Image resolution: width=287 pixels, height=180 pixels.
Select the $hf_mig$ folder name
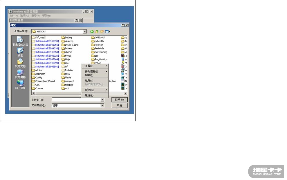[40, 38]
